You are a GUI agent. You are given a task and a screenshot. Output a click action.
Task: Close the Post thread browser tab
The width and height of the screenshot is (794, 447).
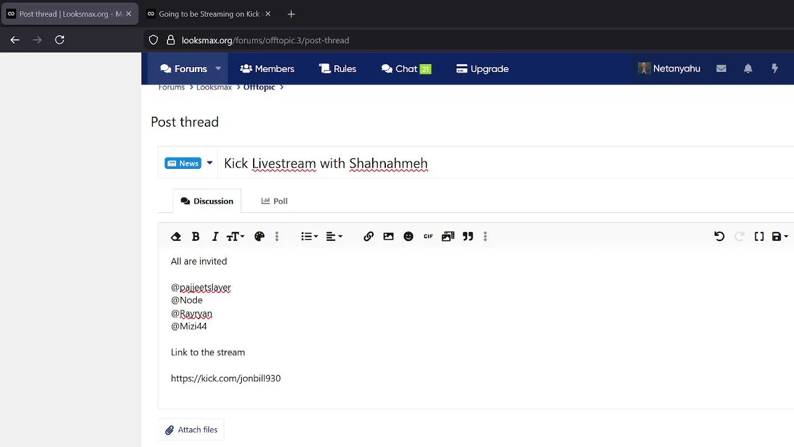point(129,14)
